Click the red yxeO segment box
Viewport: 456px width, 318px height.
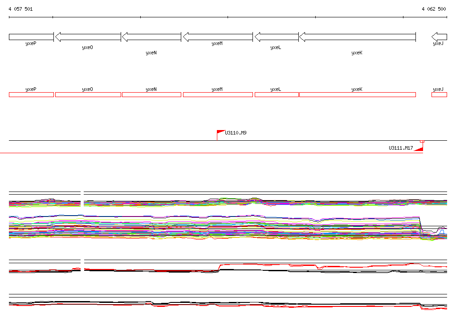click(x=88, y=94)
